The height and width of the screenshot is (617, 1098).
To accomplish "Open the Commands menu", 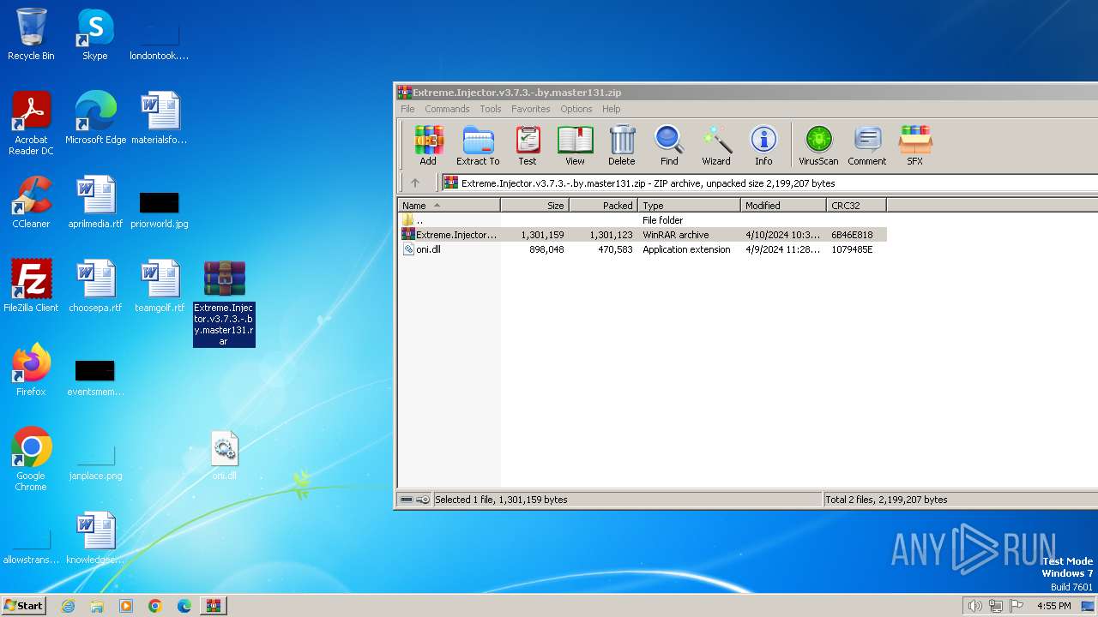I will [x=447, y=109].
